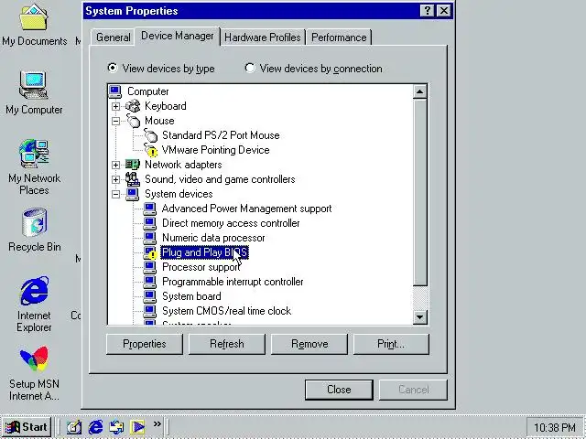The width and height of the screenshot is (586, 439).
Task: Click the Computer root node icon
Action: 115,91
